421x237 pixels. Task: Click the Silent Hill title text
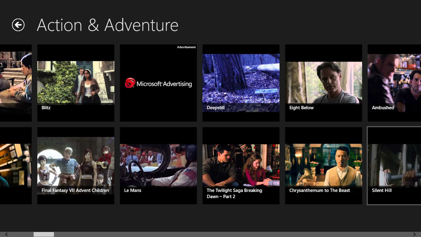381,190
